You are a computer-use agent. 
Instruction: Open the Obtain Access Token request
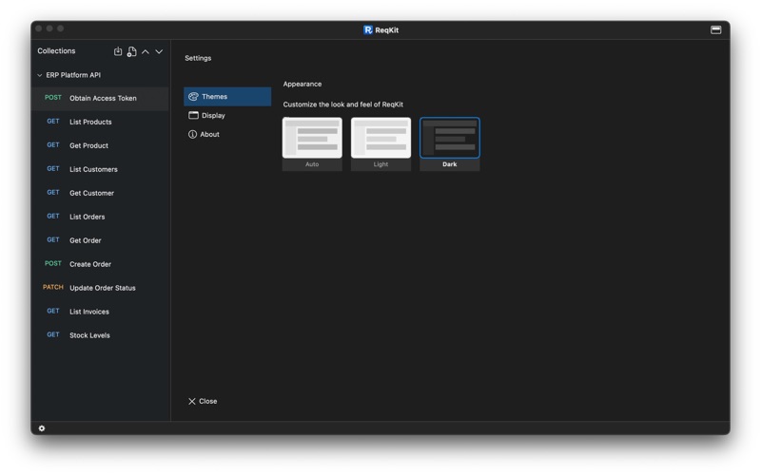click(100, 98)
